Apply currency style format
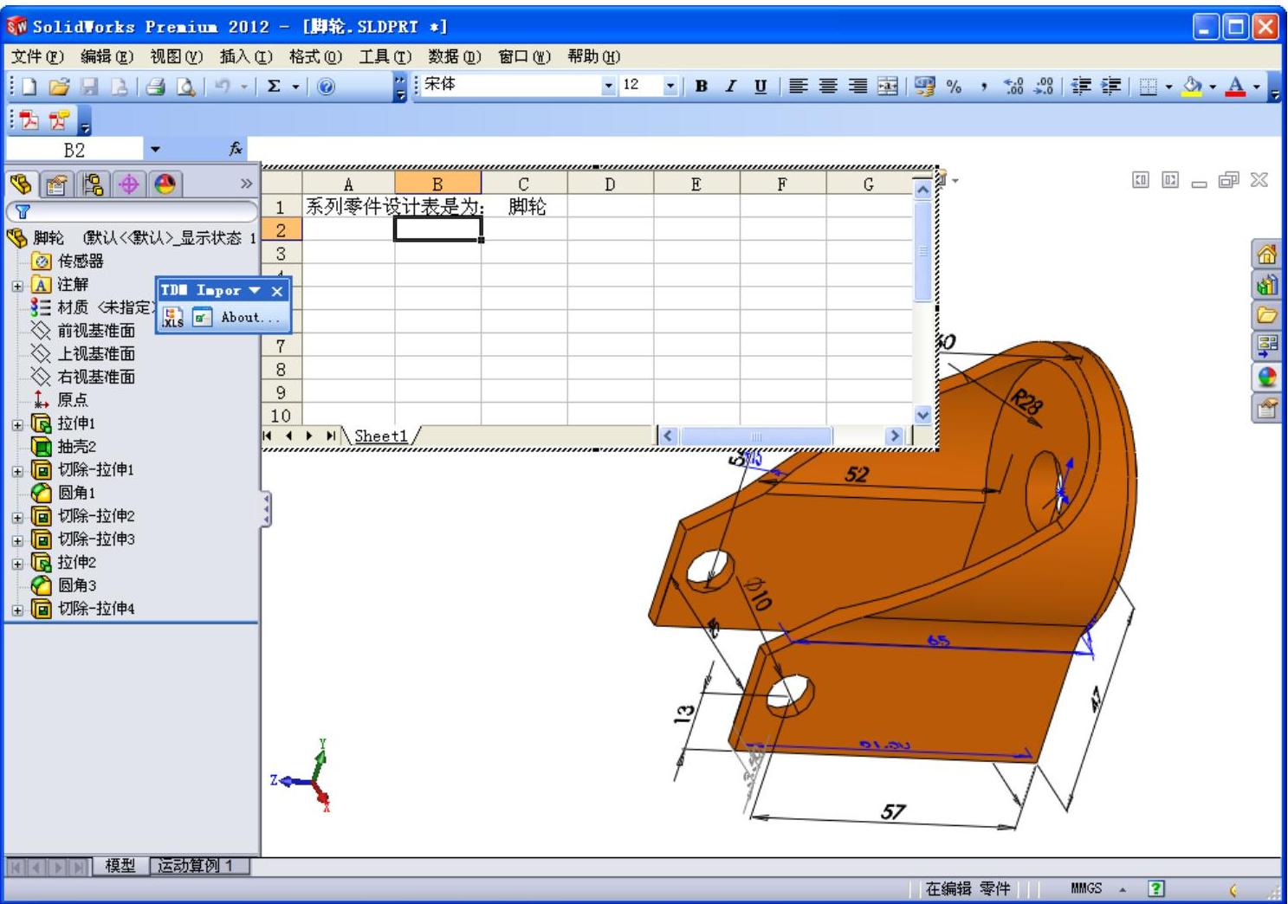 (x=924, y=87)
